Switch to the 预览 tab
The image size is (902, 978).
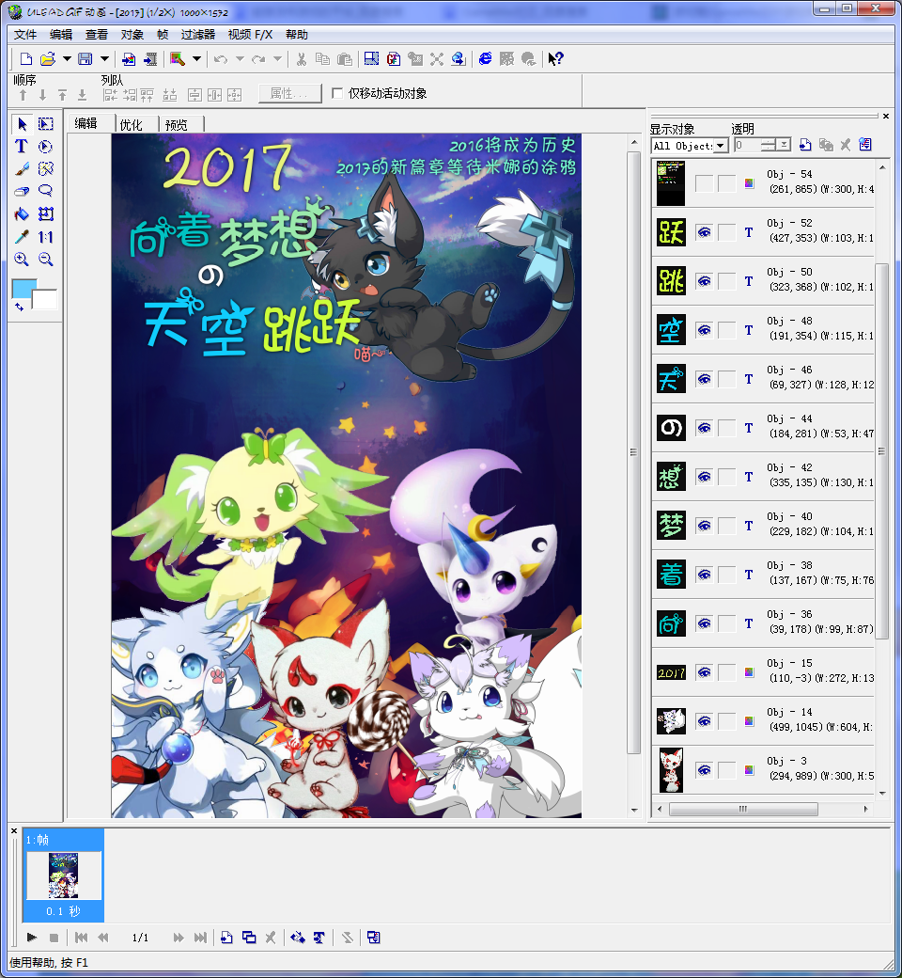pos(177,125)
